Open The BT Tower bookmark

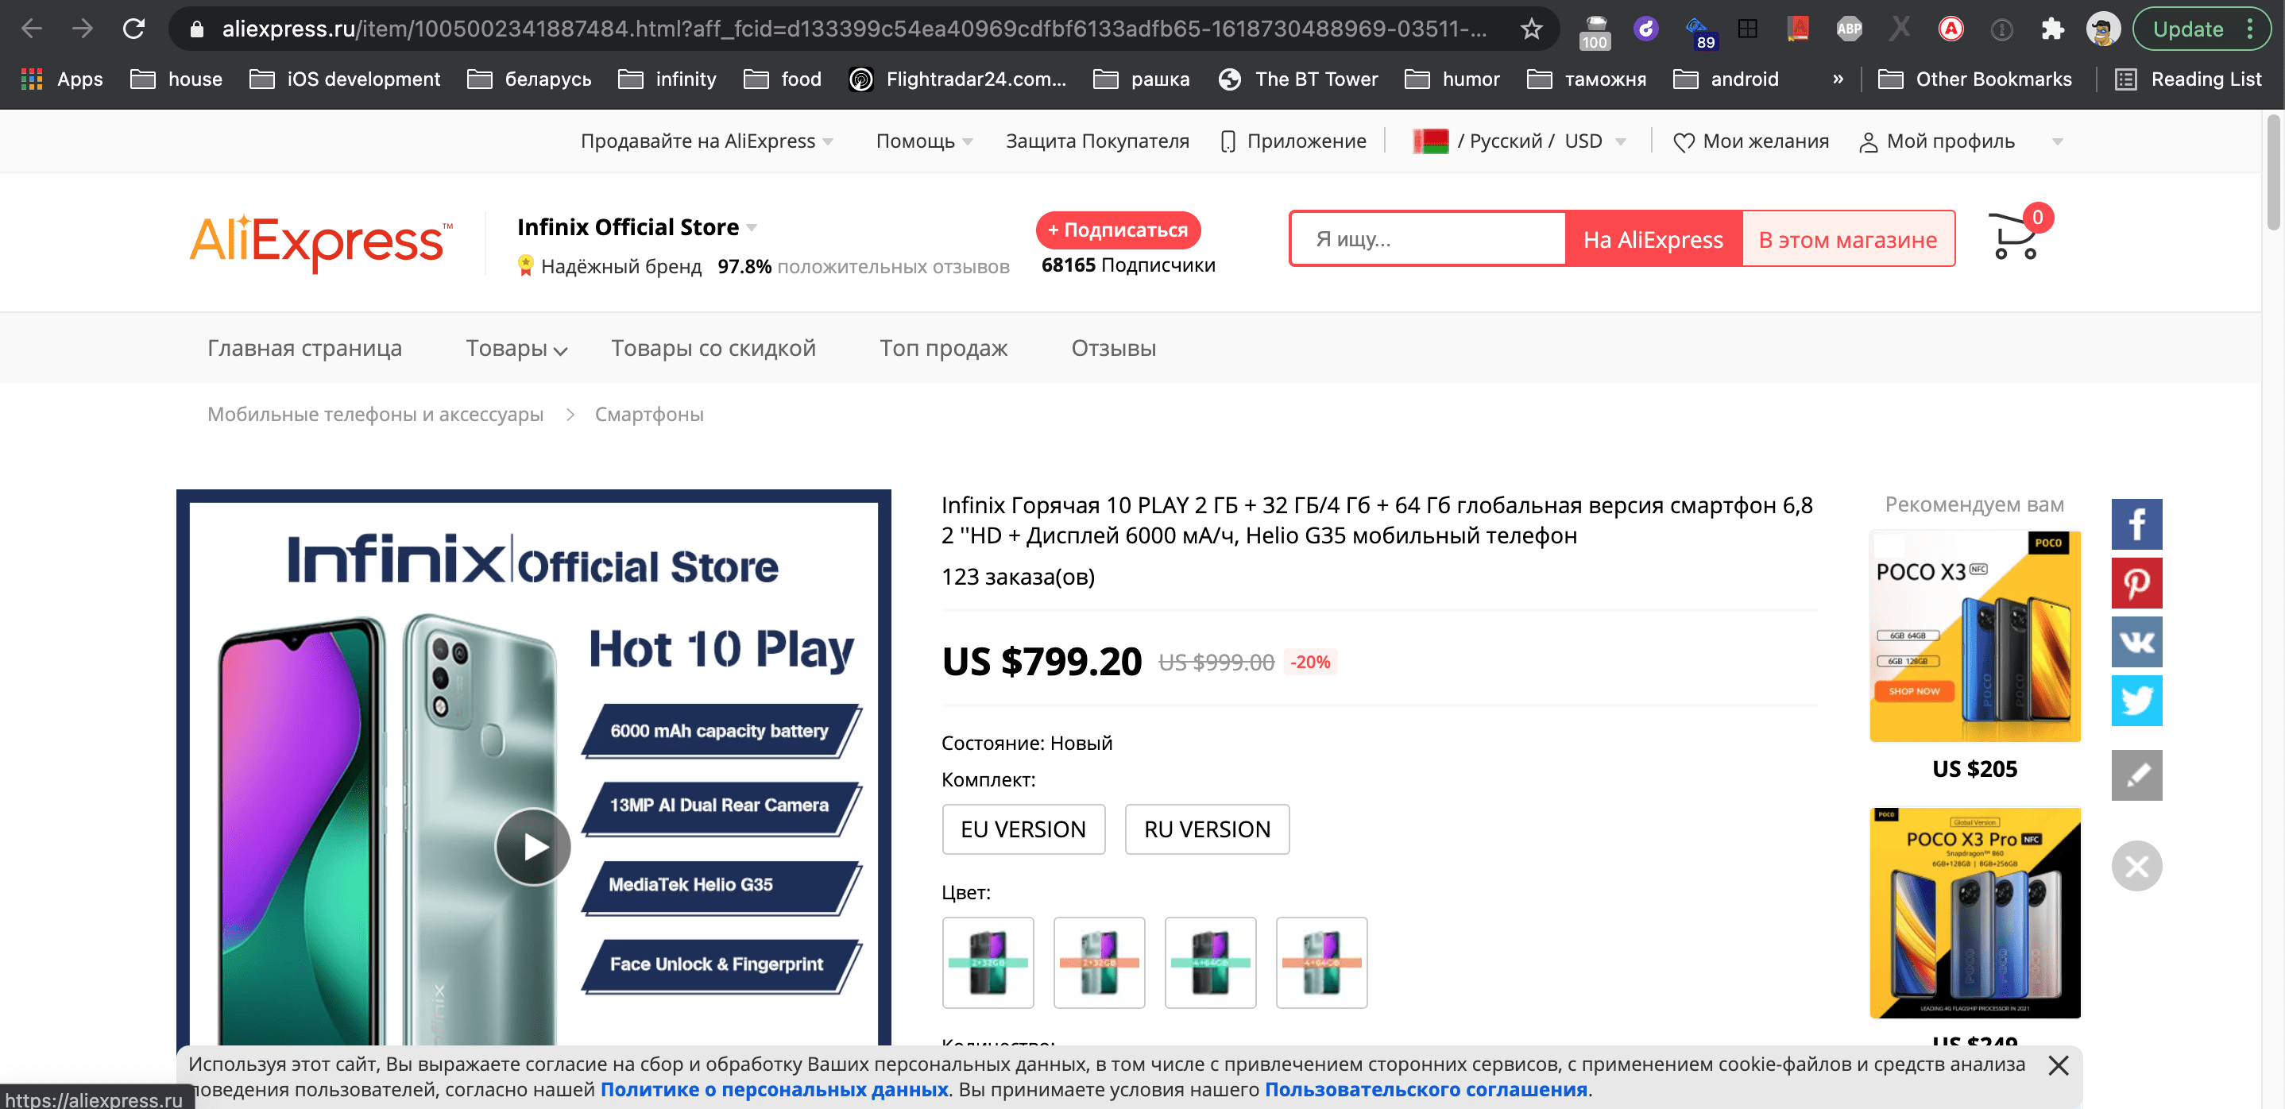coord(1298,79)
